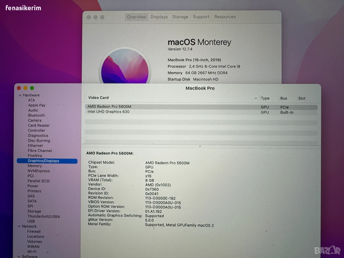Select Printers in the sidebar
344x258 pixels.
pyautogui.click(x=34, y=191)
